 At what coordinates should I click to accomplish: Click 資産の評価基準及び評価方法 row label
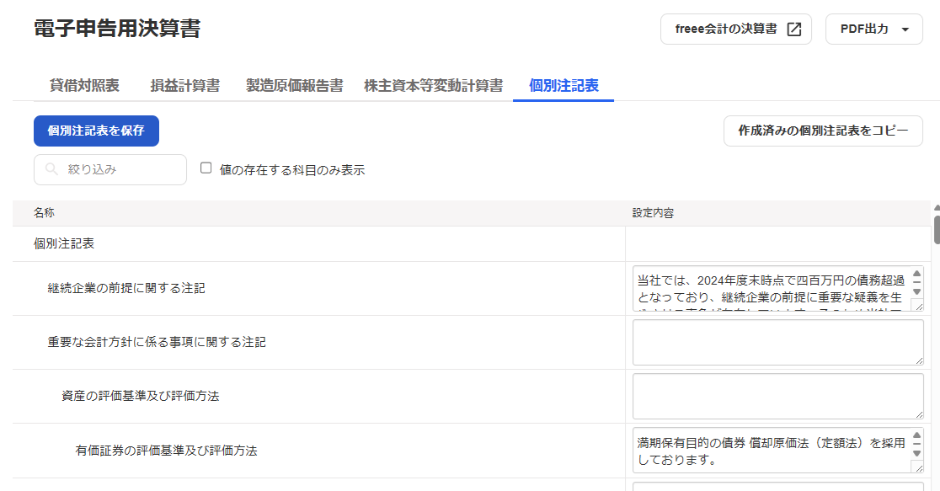coord(141,397)
